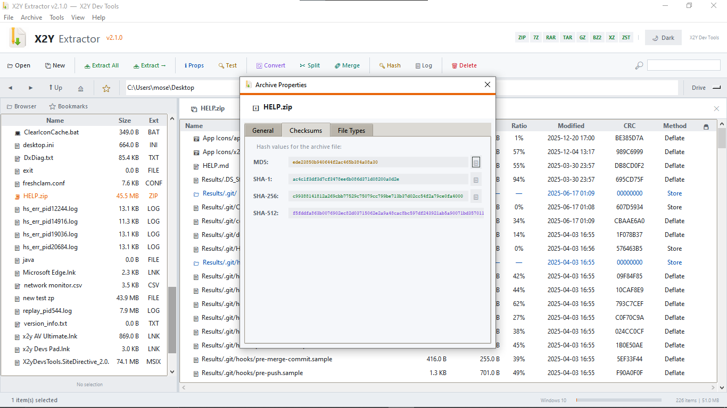The height and width of the screenshot is (408, 727).
Task: Select the pre-push.sample row in the archive
Action: 449,373
